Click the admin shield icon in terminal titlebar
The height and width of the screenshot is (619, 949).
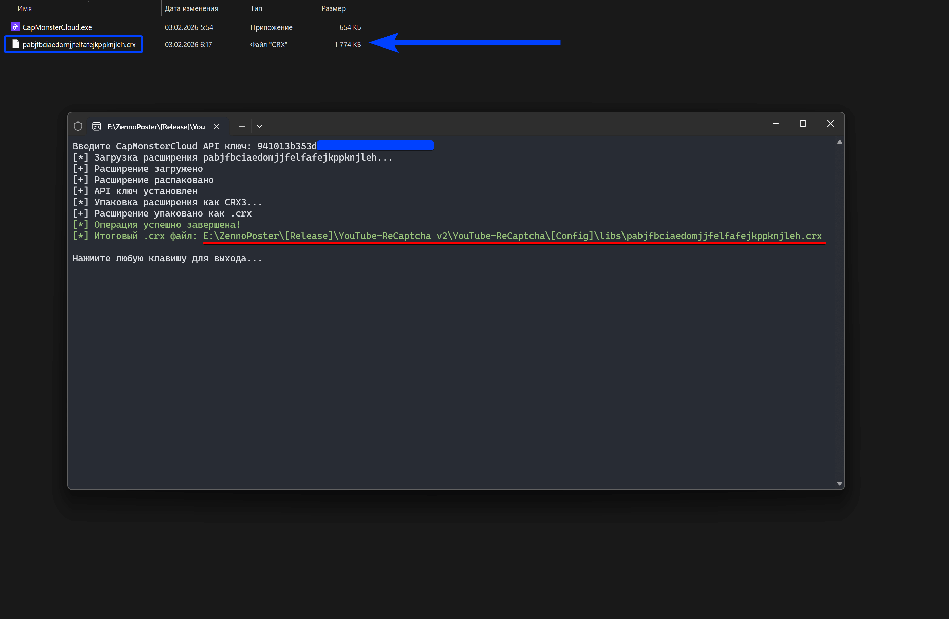click(78, 126)
